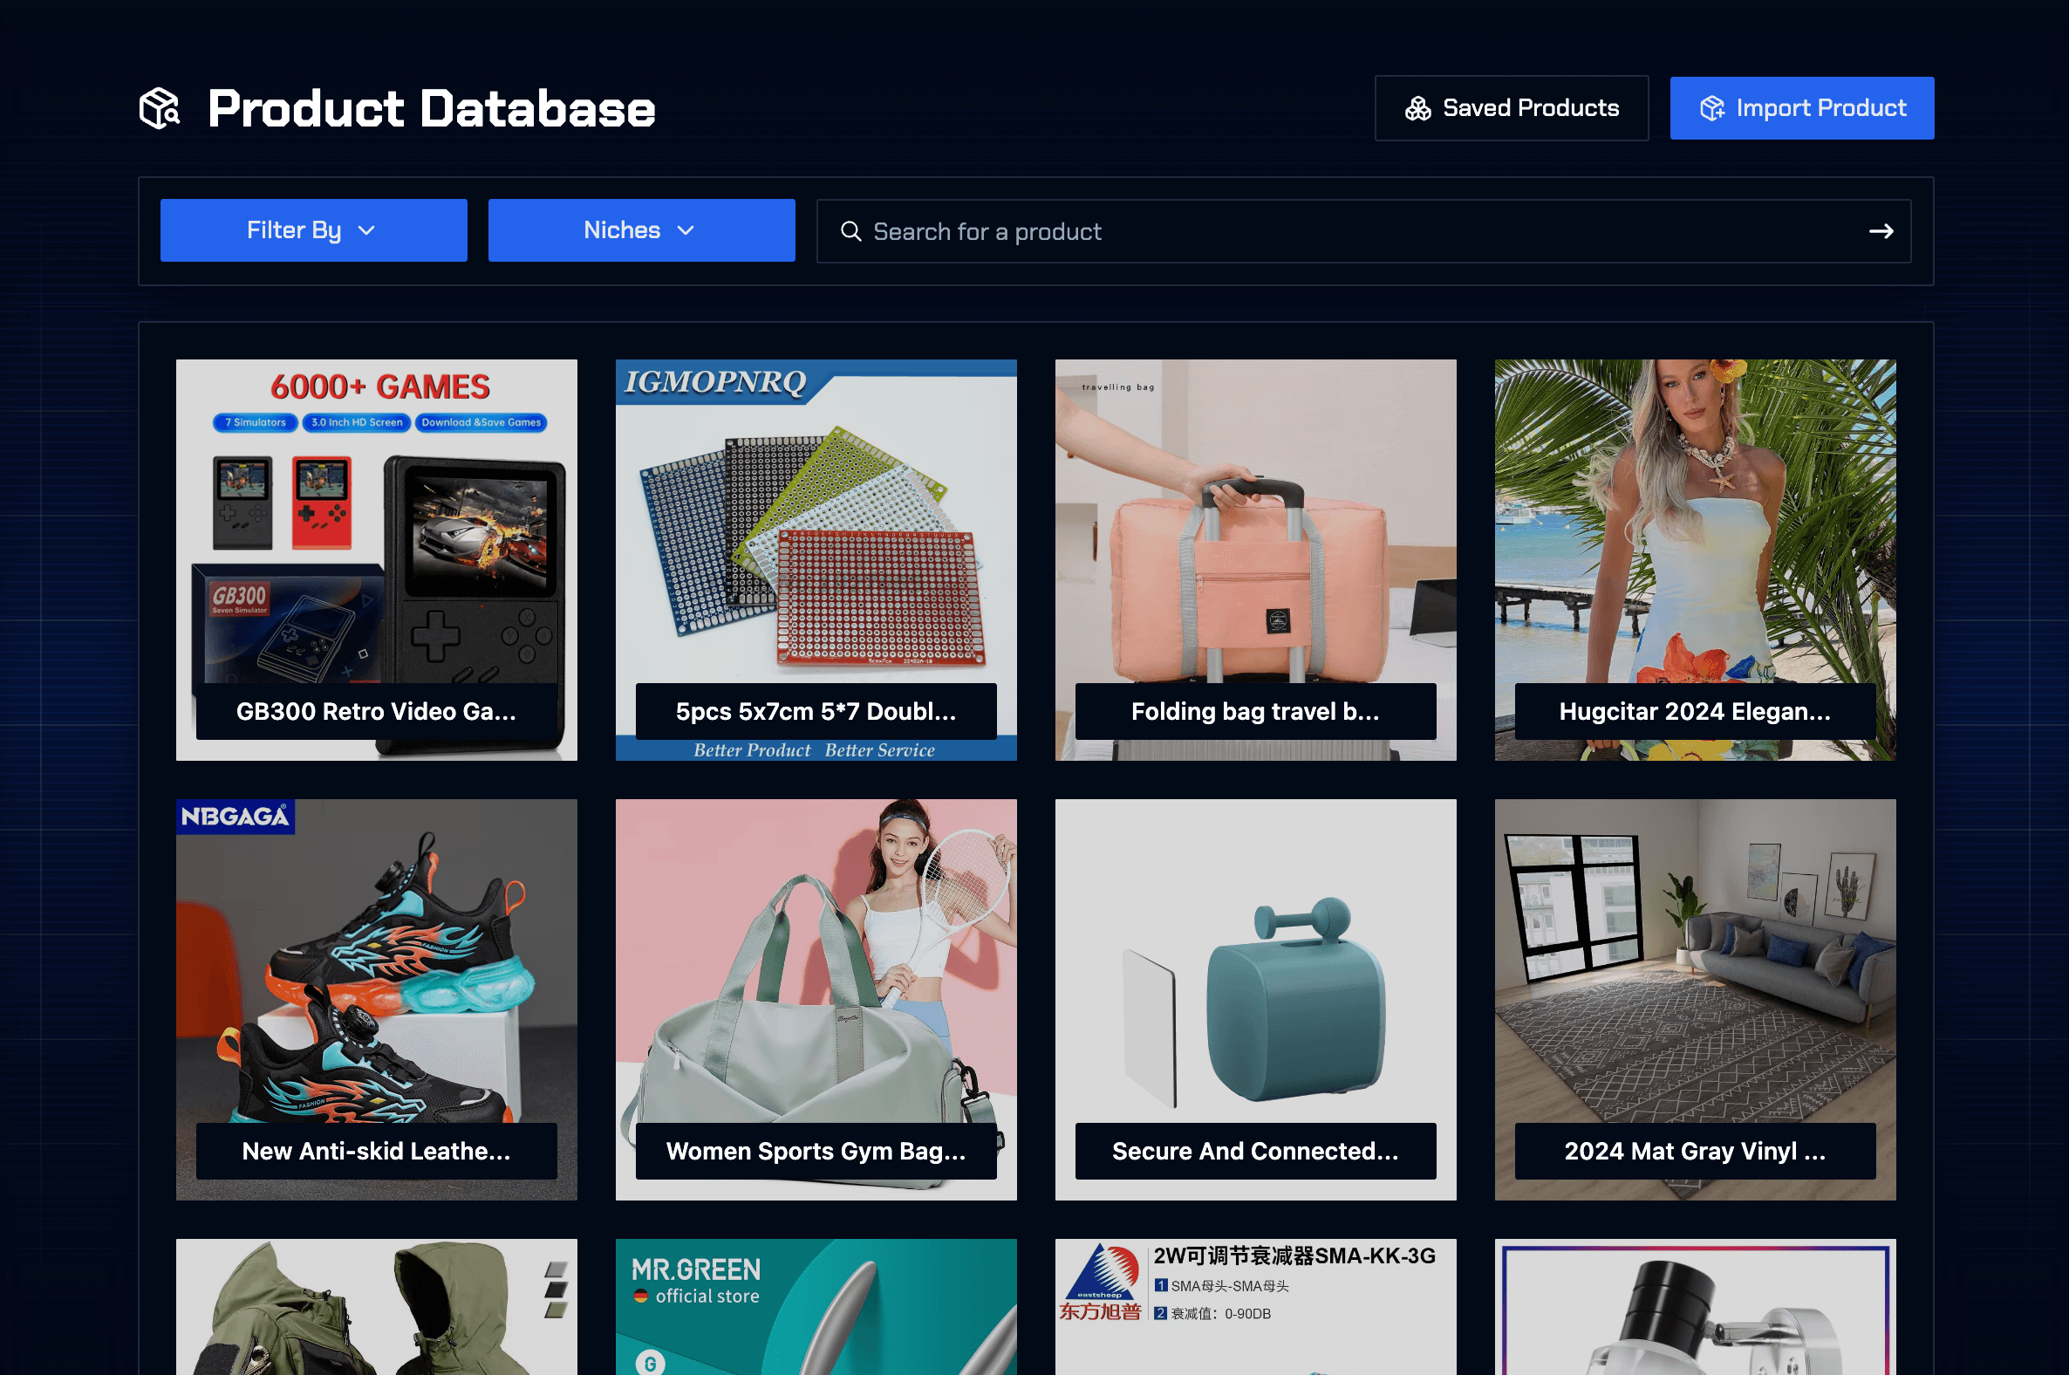Screen dimensions: 2069x1375
Task: Open the 2024 Mat Gray Vinyl rug product
Action: tap(1696, 1000)
